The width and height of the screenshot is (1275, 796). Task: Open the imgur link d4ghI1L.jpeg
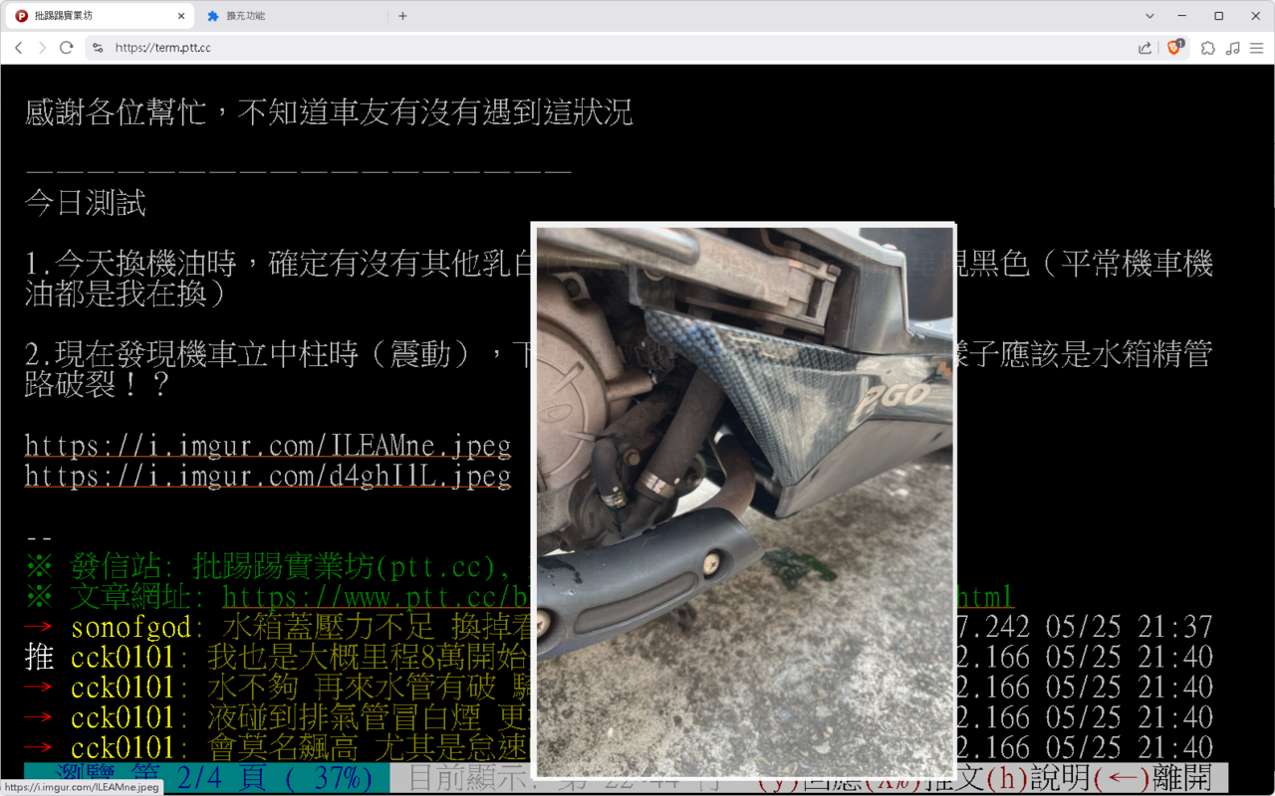[x=268, y=477]
